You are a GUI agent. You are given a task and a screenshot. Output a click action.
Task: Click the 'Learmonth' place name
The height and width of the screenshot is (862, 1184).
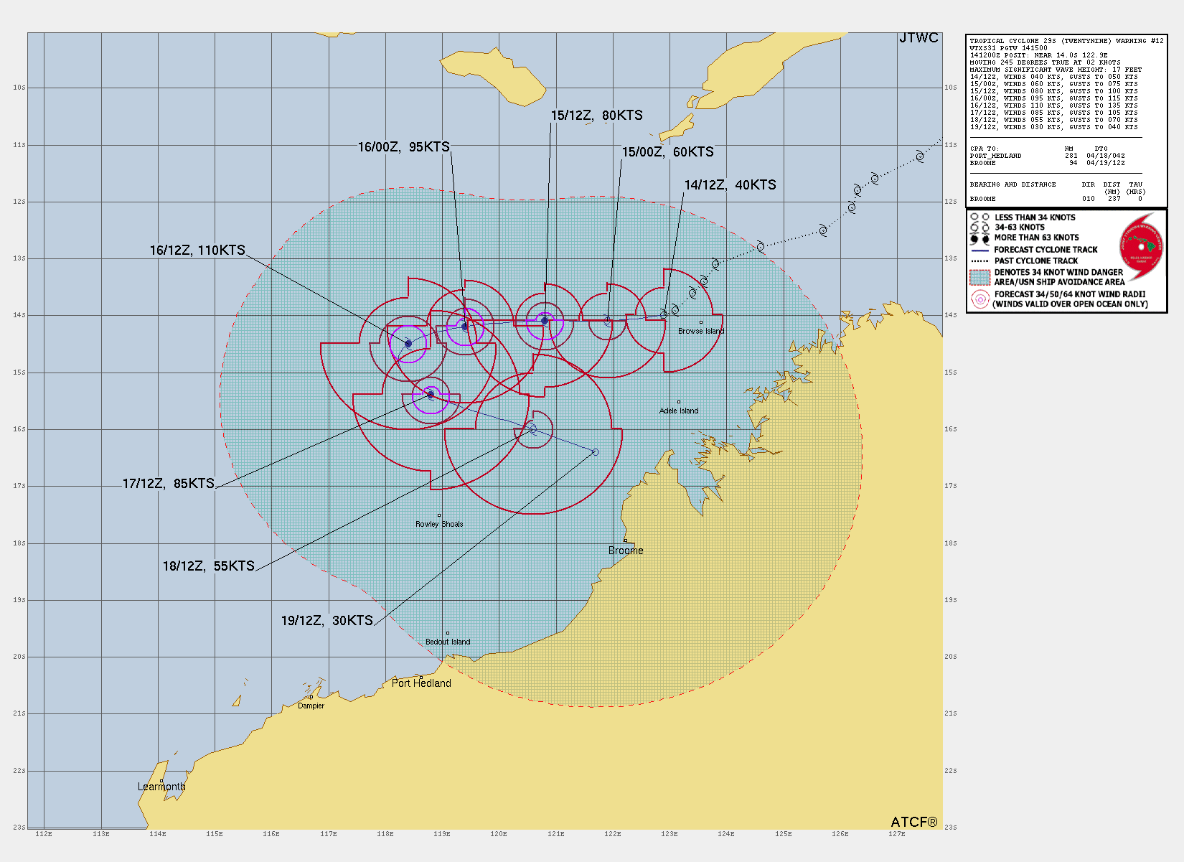coord(161,787)
